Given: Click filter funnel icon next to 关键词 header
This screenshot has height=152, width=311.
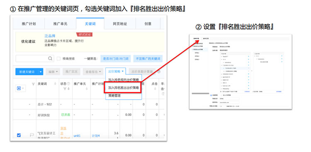Looking at the screenshot, I should 33,84.
